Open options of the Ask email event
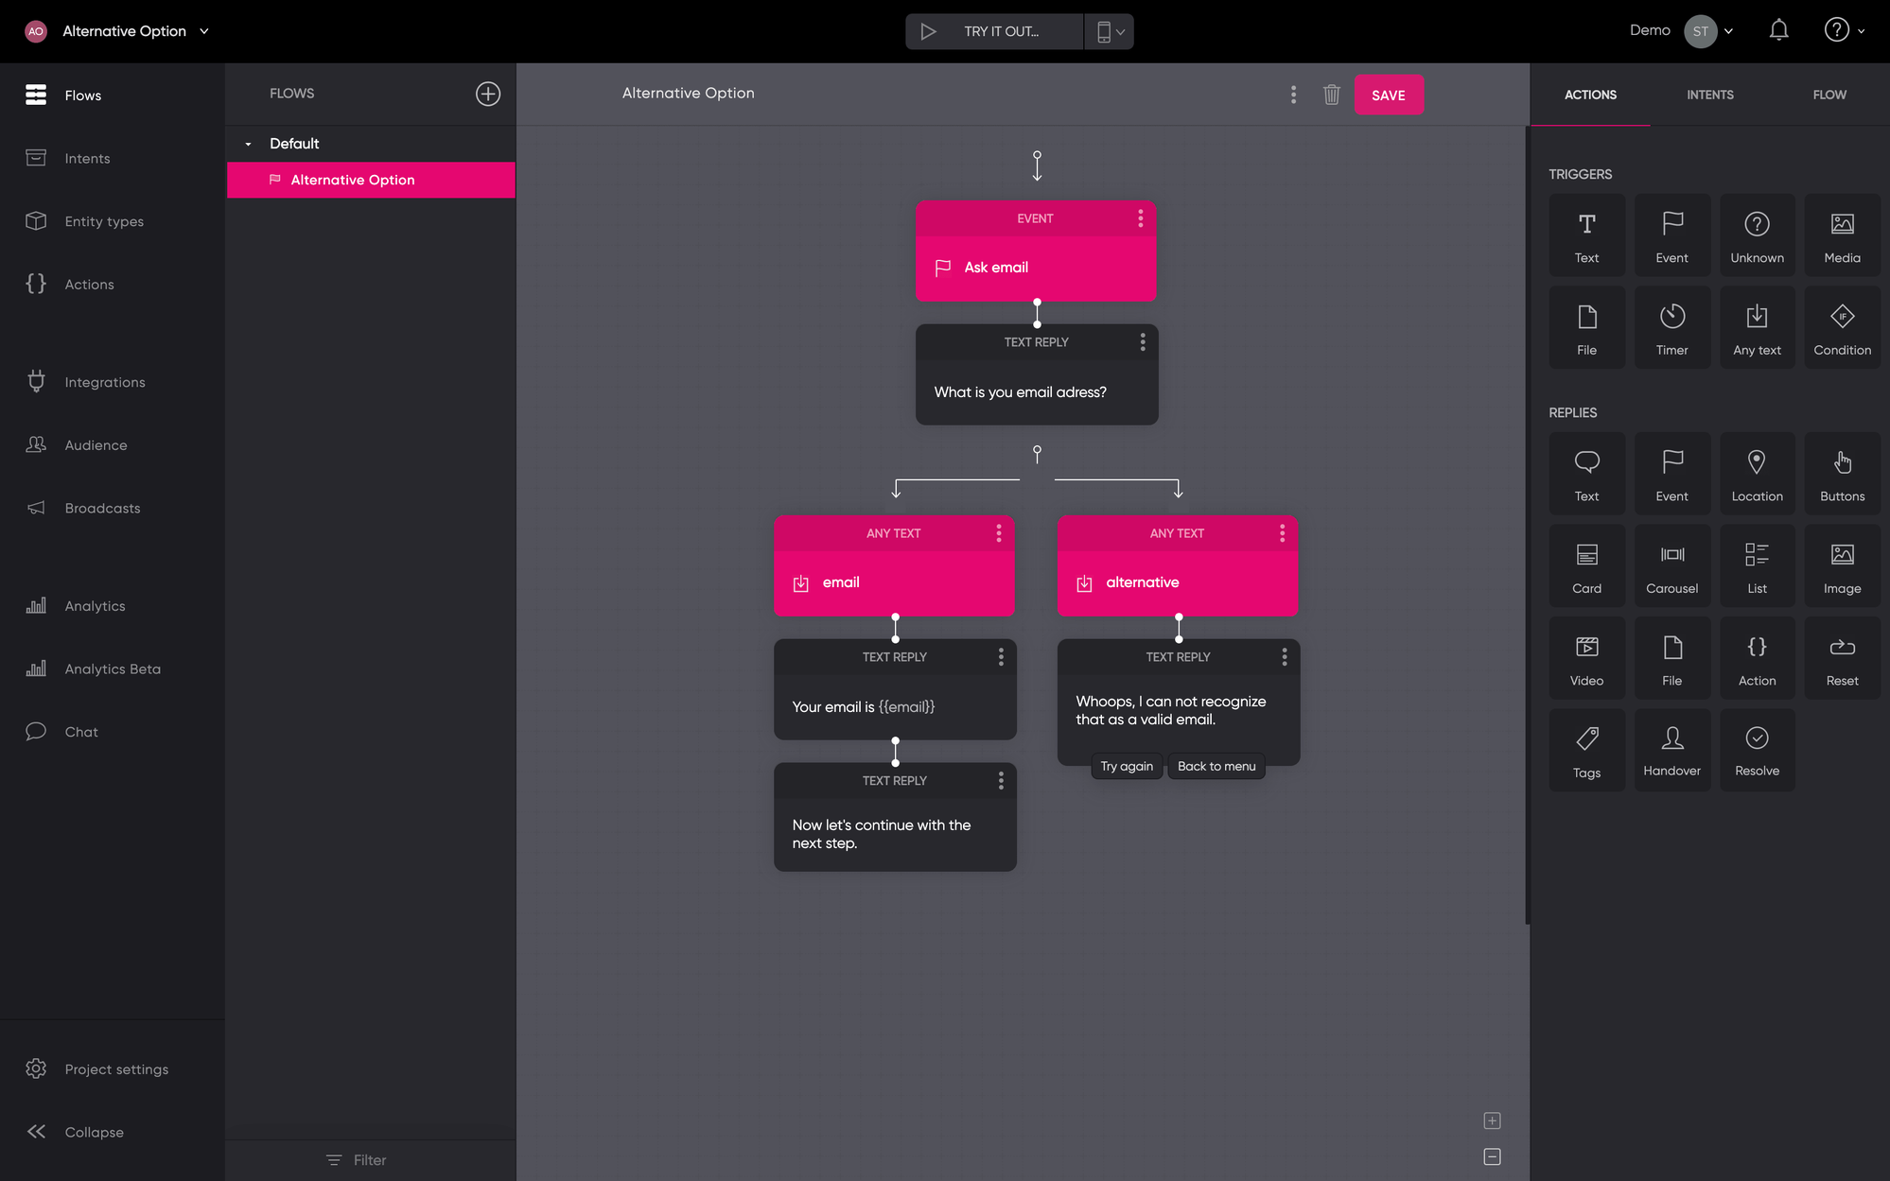1890x1181 pixels. pos(1140,218)
